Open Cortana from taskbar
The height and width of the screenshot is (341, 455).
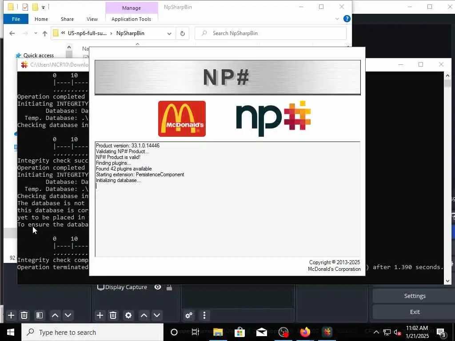coord(174,332)
